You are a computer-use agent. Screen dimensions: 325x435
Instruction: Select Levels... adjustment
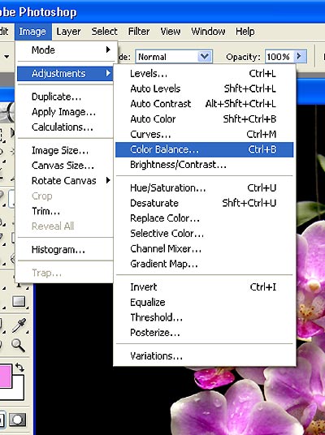pyautogui.click(x=205, y=74)
